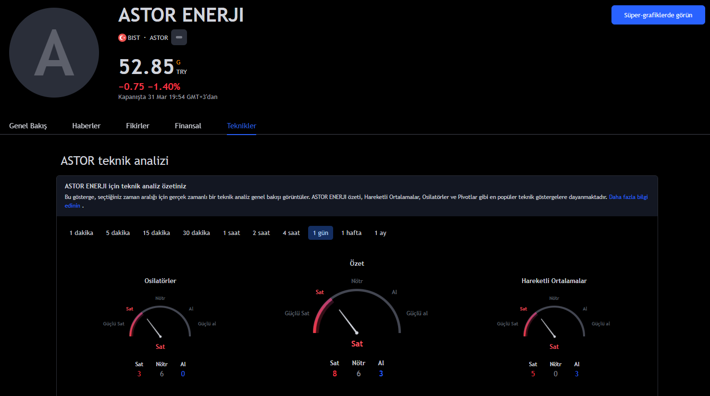Click the 52.85 price value

pyautogui.click(x=146, y=67)
